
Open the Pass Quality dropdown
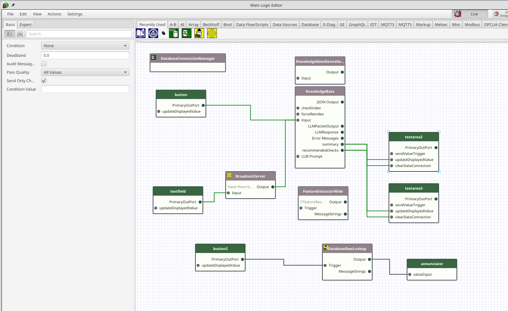point(85,72)
